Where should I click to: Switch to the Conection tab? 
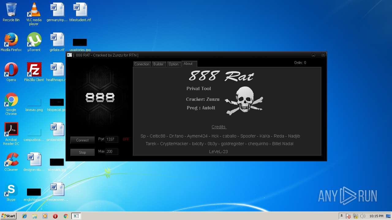142,64
